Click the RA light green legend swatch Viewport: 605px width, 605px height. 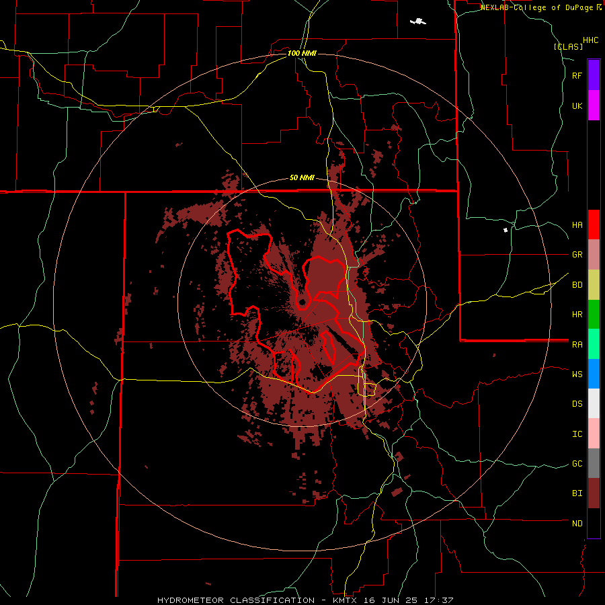click(594, 344)
